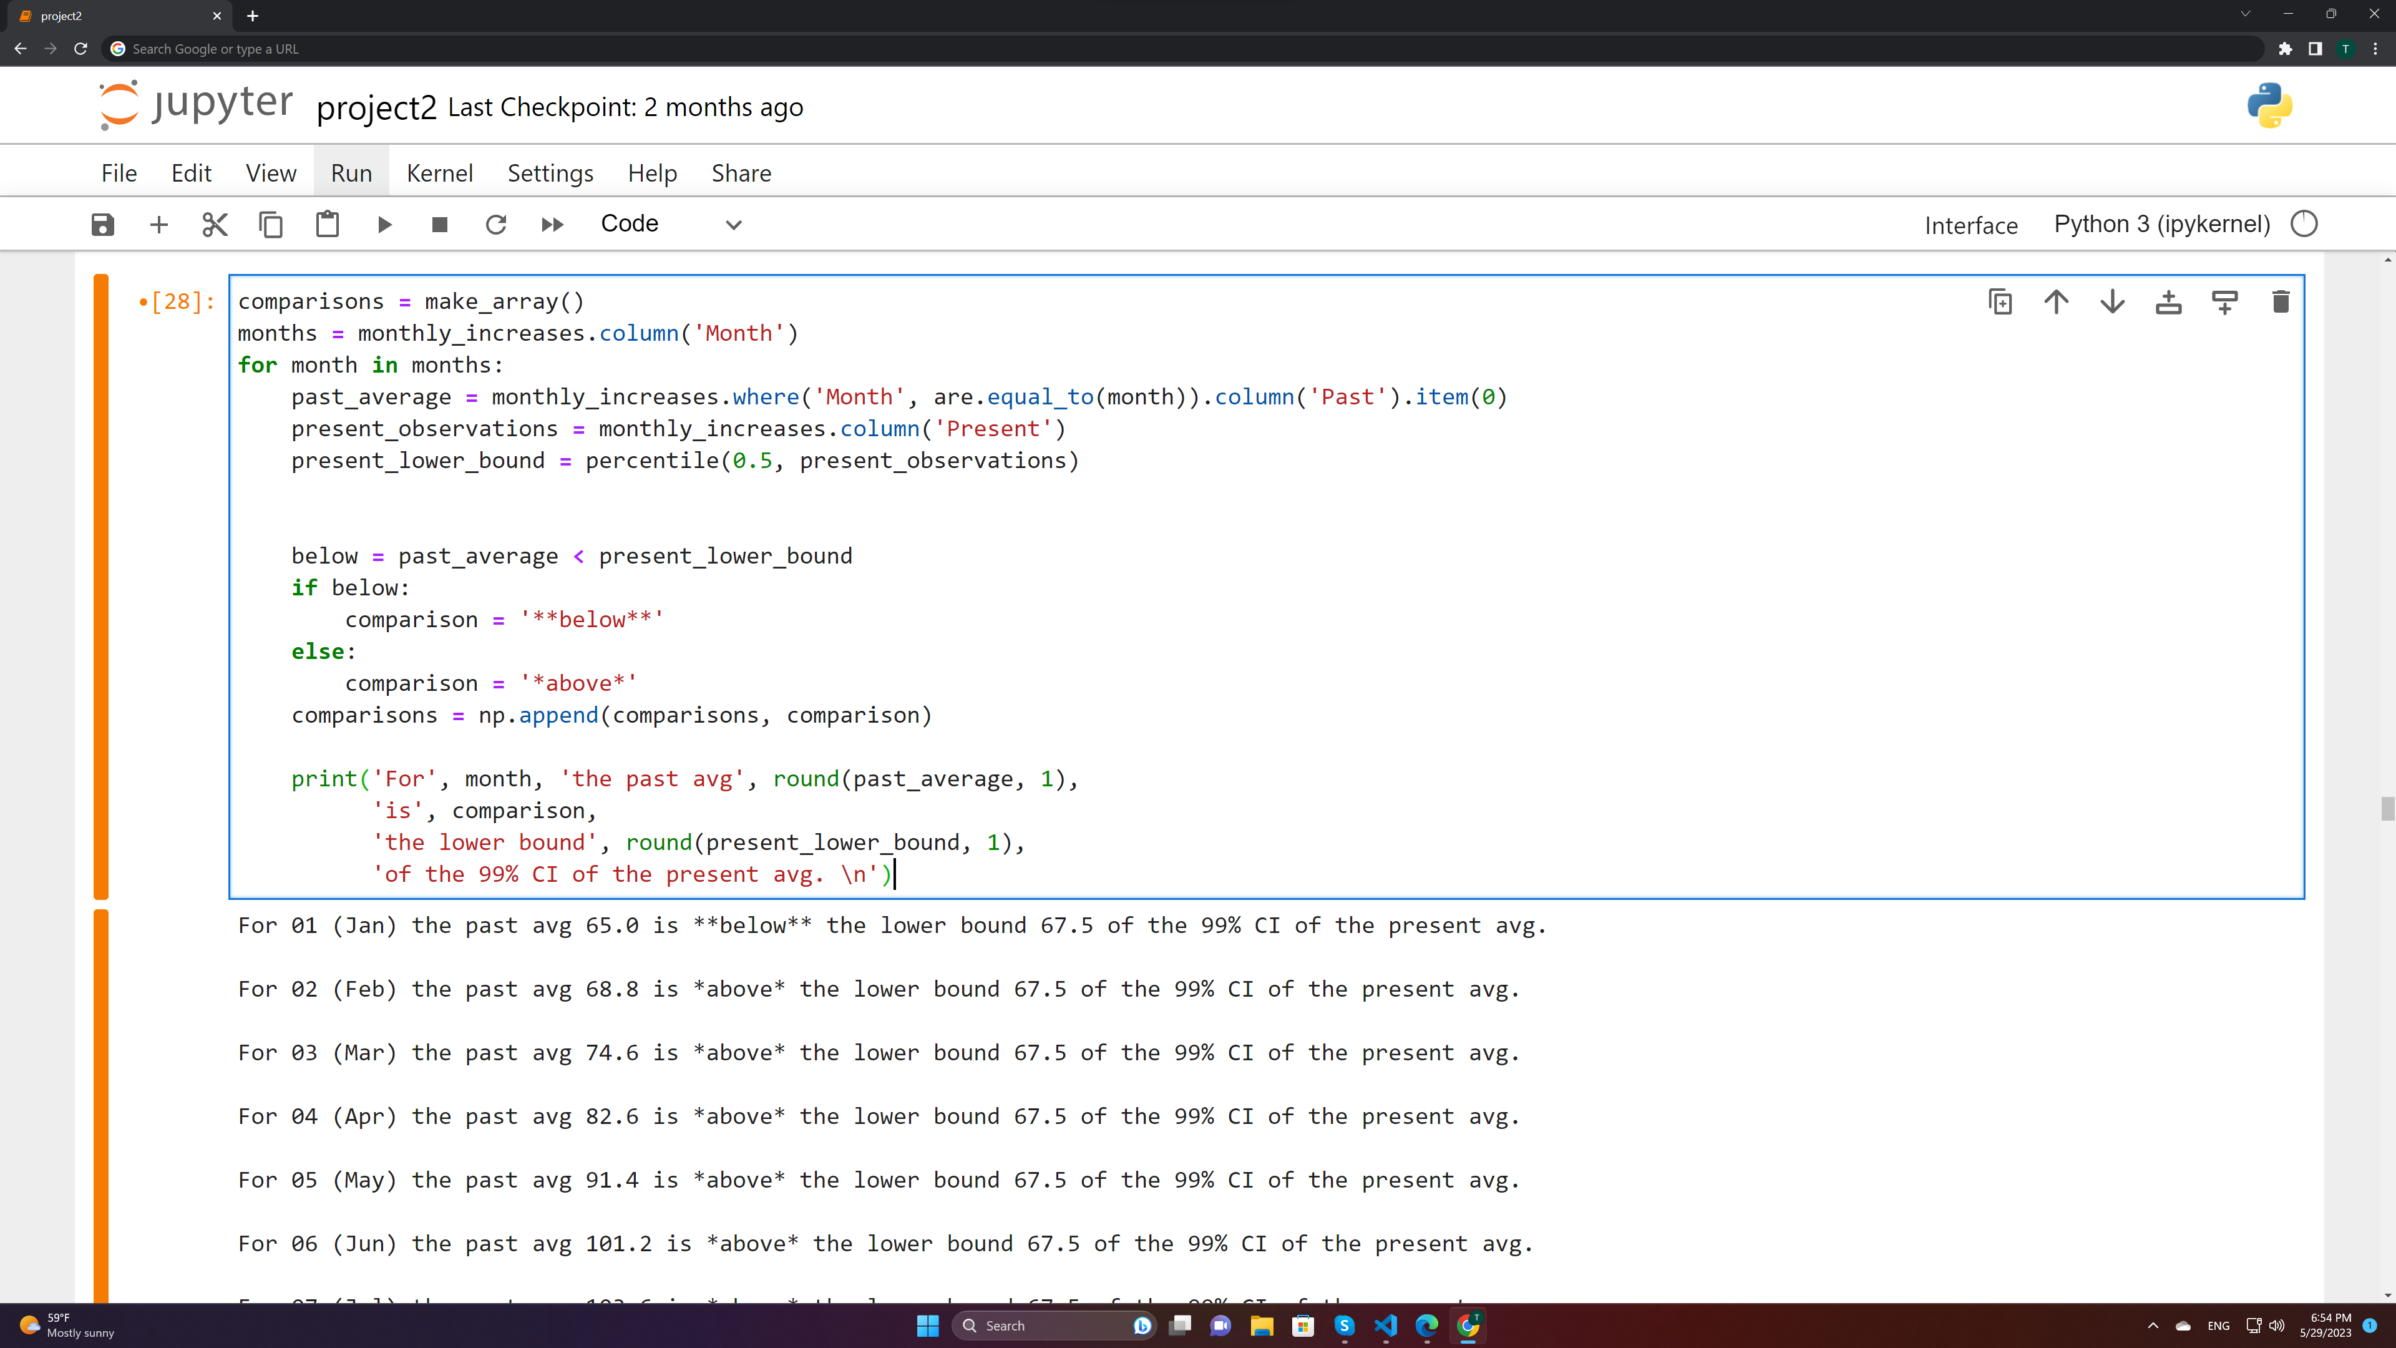Open Visual Studio Code from the taskbar

pyautogui.click(x=1386, y=1326)
